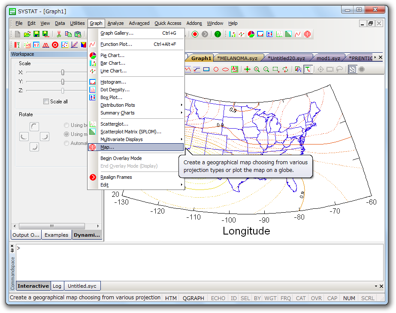Switch to the Log commandspace tab
Image resolution: width=396 pixels, height=313 pixels.
pos(57,286)
